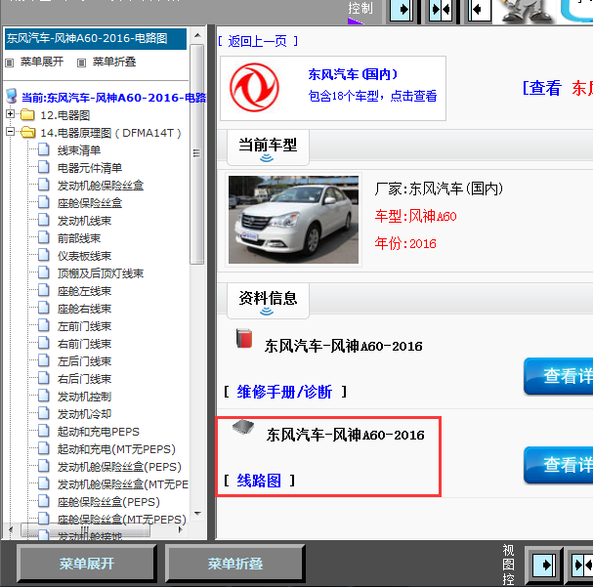Click bottom 菜单展开 button

coord(86,564)
